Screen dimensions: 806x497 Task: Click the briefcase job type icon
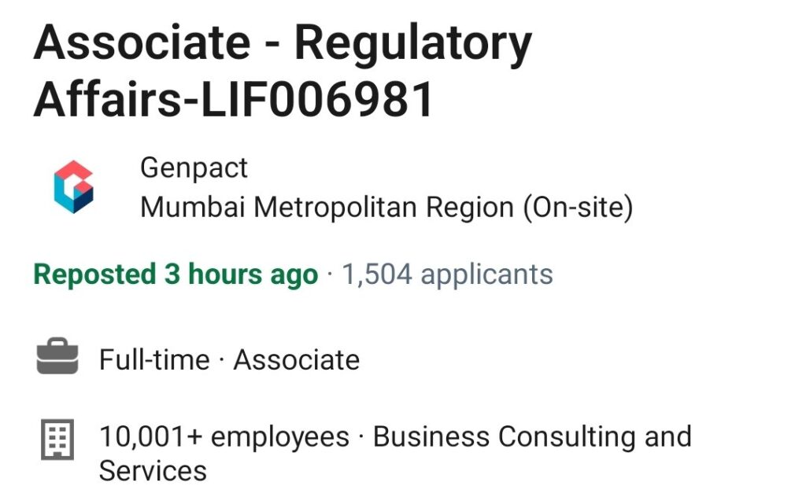(x=57, y=356)
